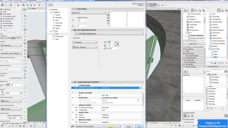Viewport: 228px width, 128px height.
Task: Collapse the Product Info group
Action: pos(73,112)
